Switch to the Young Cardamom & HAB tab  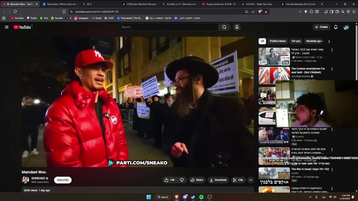[219, 4]
